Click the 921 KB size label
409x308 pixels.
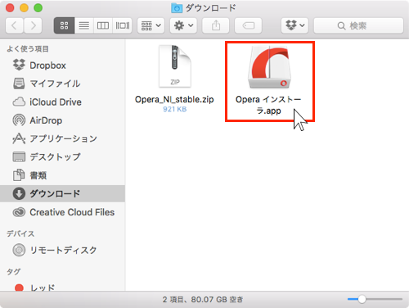[175, 109]
